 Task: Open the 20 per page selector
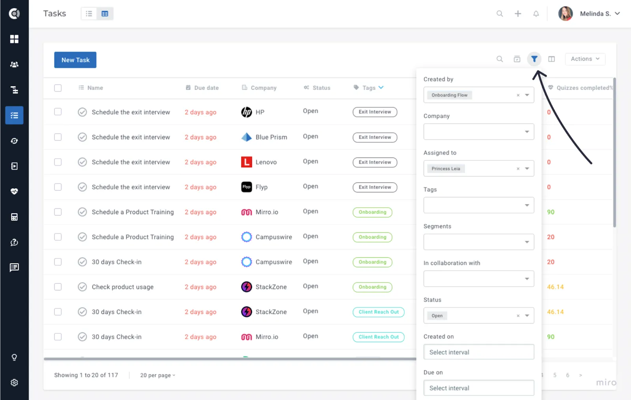tap(157, 375)
